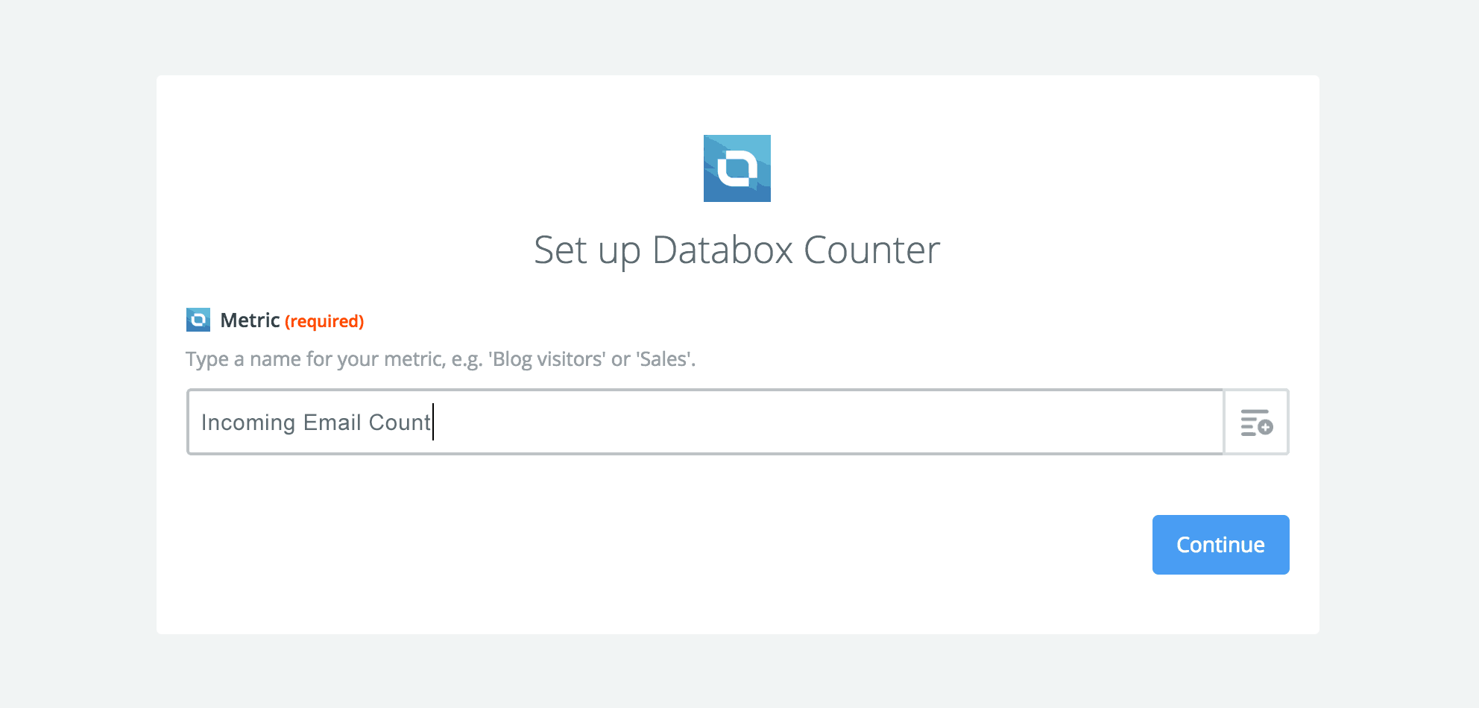Open the insert field list icon
Viewport: 1479px width, 708px height.
(1256, 423)
